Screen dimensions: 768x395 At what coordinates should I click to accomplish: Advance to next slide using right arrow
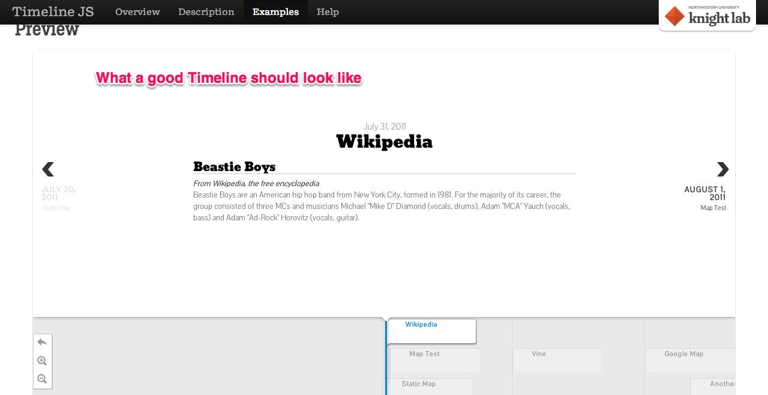pos(722,169)
